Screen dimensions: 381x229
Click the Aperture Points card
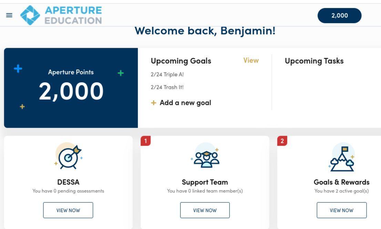point(71,88)
